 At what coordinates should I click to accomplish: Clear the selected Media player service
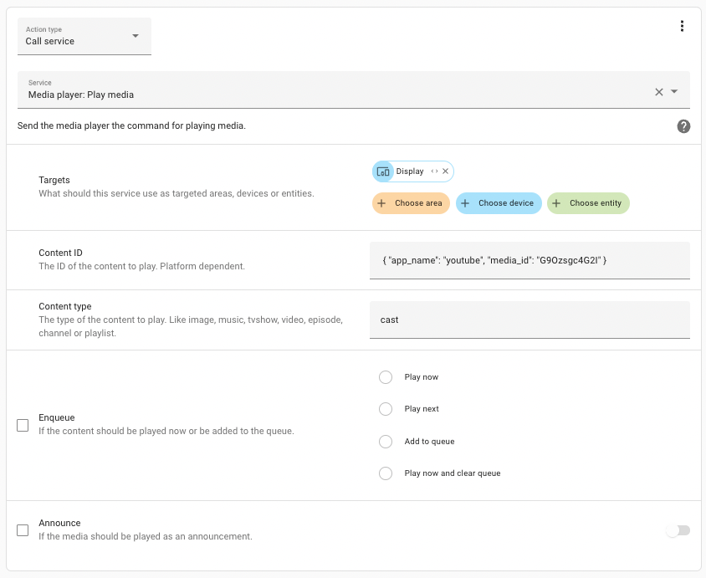pyautogui.click(x=658, y=92)
